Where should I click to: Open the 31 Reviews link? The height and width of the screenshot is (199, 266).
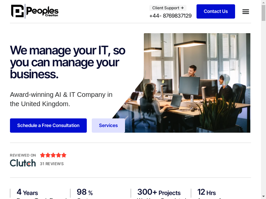tap(52, 164)
